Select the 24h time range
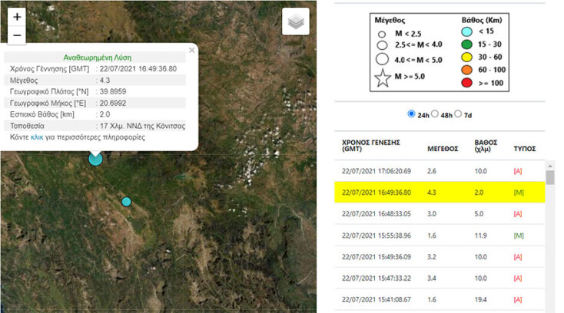 point(410,114)
